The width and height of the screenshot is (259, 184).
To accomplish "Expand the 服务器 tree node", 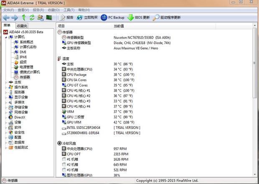I will click(6, 92).
